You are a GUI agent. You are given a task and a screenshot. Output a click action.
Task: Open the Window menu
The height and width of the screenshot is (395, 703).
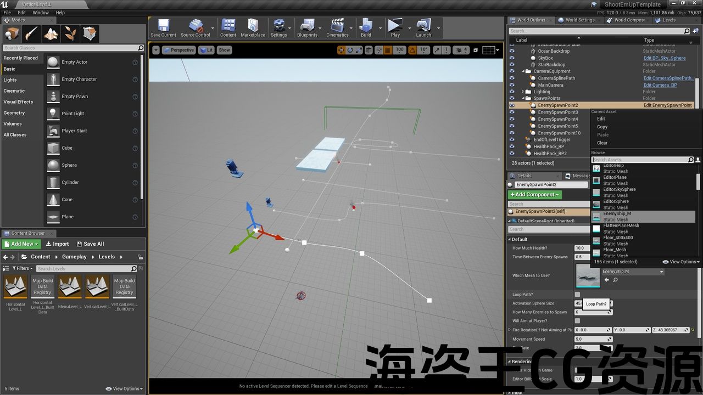tap(41, 13)
